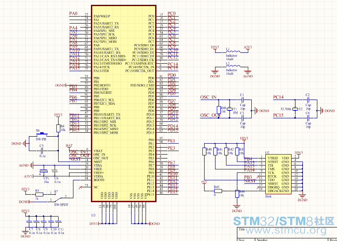Select push-button switch S6 SW-PB
This screenshot has height=241, width=337.
pyautogui.click(x=42, y=135)
